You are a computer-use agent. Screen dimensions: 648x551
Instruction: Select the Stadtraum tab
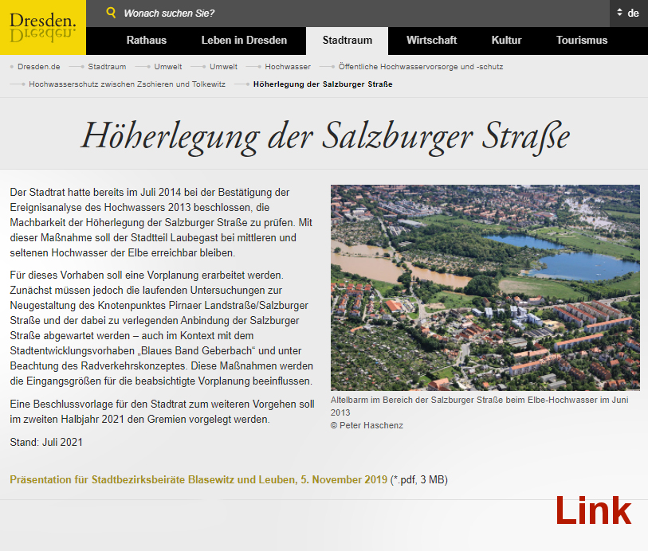347,40
